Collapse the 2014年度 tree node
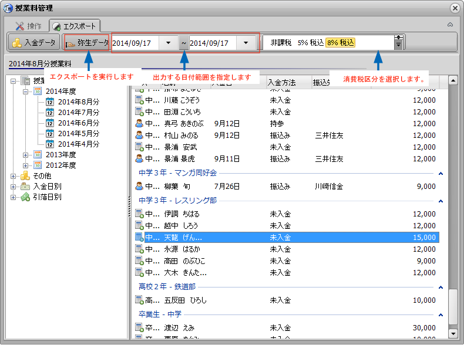Image resolution: width=464 pixels, height=345 pixels. tap(26, 92)
